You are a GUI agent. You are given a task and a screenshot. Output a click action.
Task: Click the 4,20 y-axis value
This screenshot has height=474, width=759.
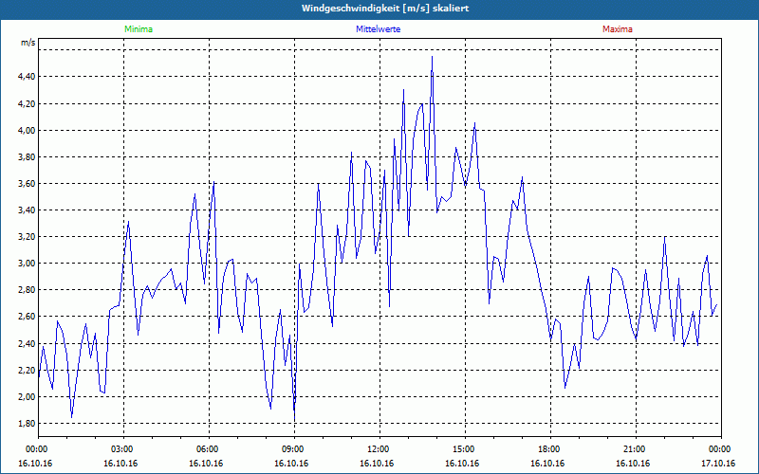[x=28, y=103]
